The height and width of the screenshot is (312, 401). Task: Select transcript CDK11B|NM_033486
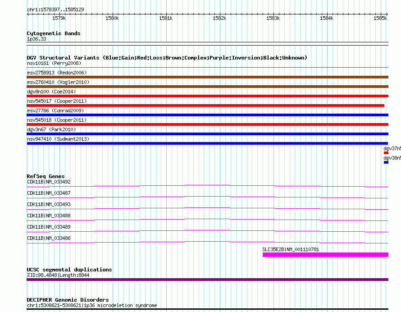pyautogui.click(x=49, y=239)
